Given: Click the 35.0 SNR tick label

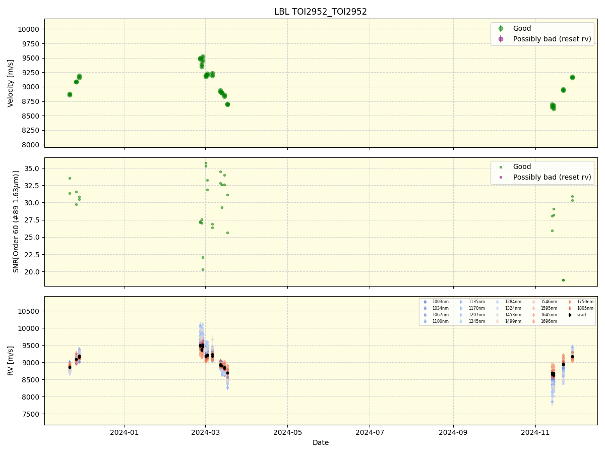Looking at the screenshot, I should pyautogui.click(x=32, y=168).
